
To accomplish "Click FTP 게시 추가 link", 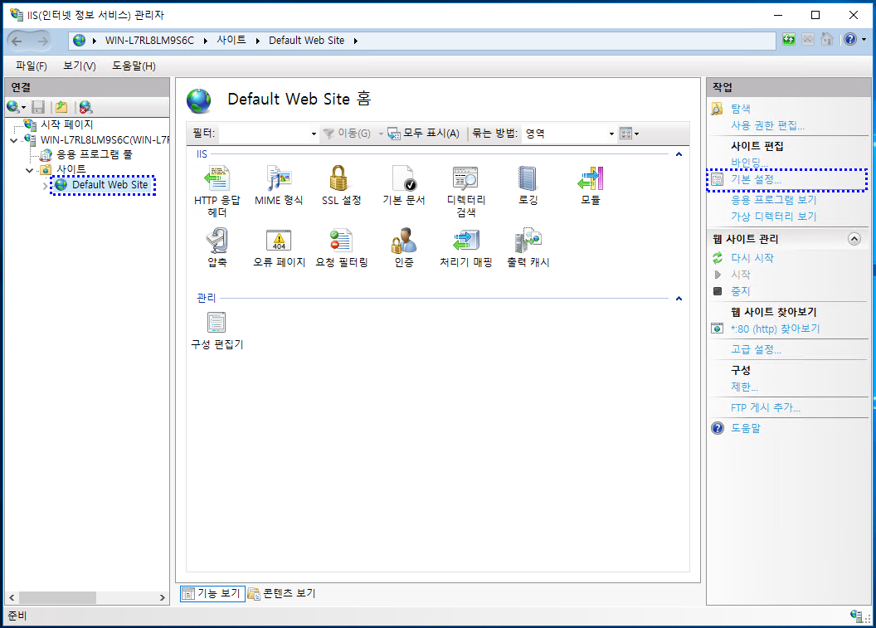I will [766, 407].
